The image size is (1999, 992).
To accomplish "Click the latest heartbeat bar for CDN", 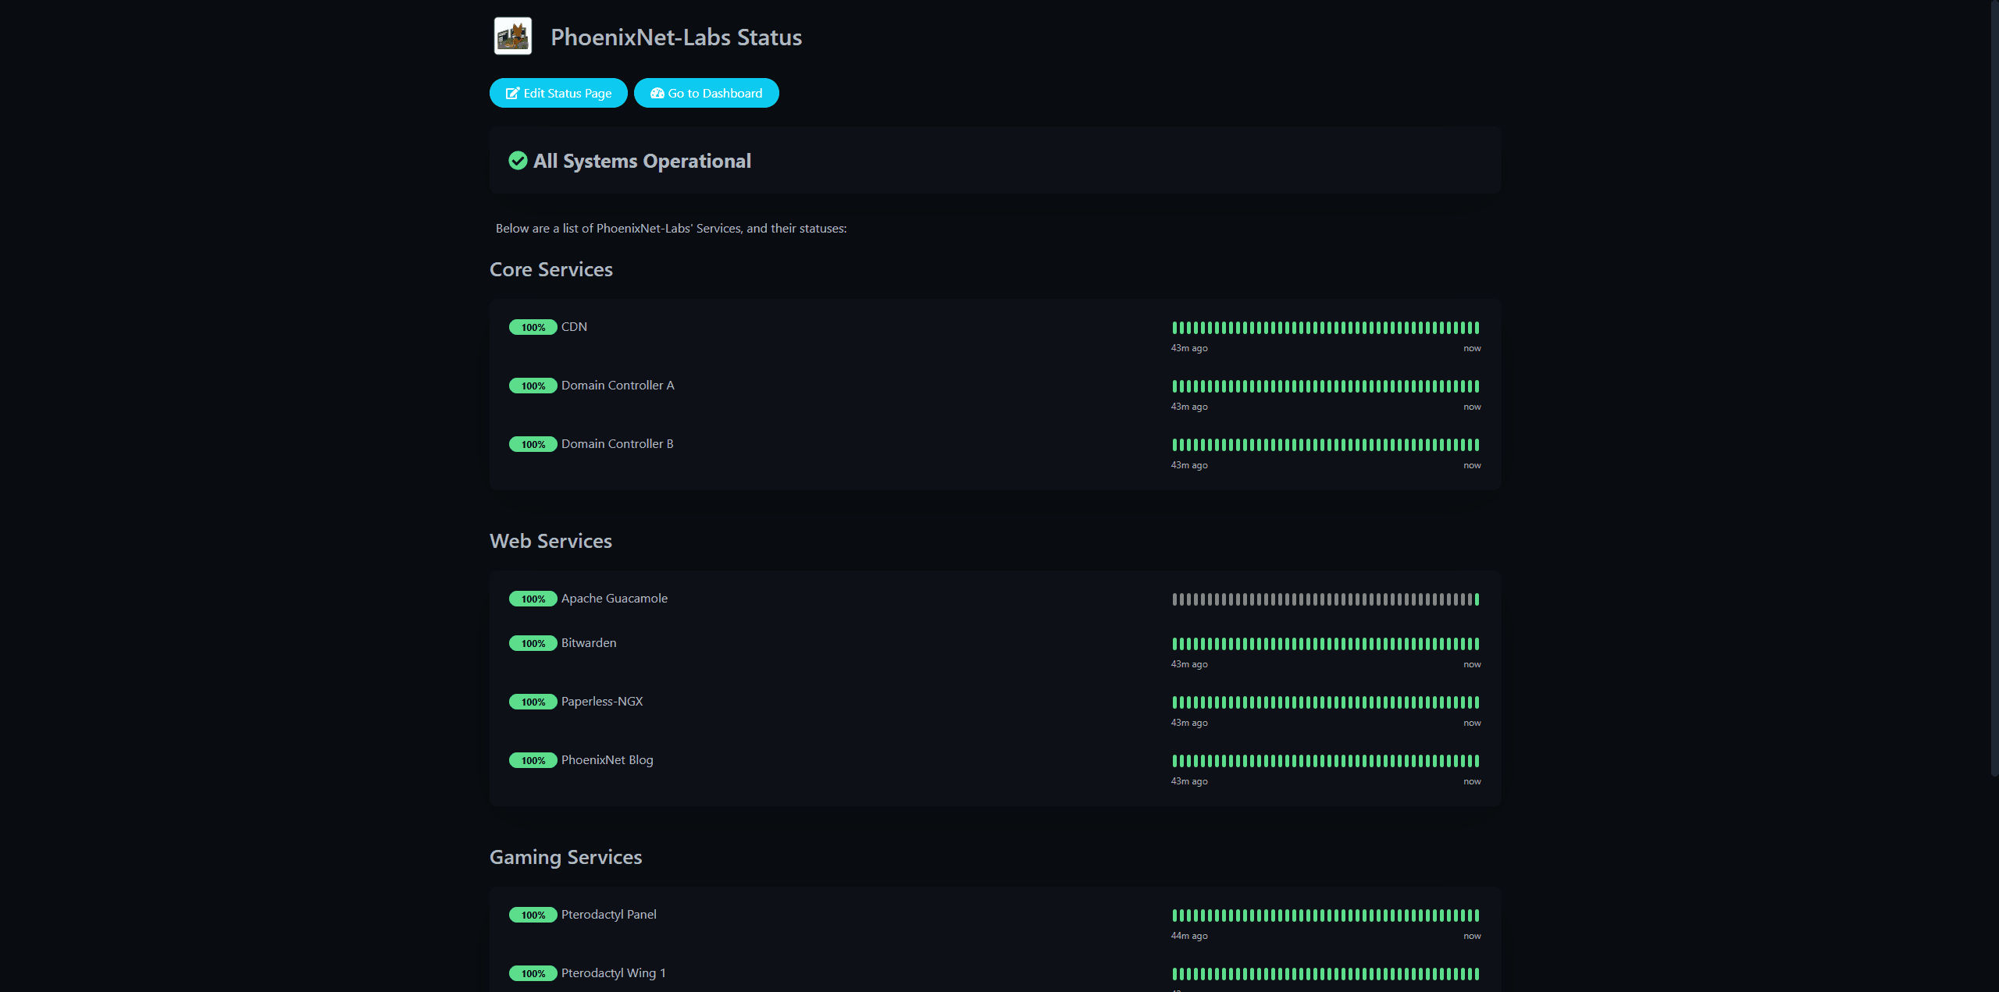I will click(x=1475, y=328).
